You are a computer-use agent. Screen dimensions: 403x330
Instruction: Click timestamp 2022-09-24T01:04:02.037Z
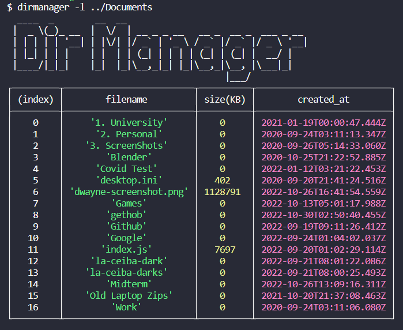pos(323,238)
